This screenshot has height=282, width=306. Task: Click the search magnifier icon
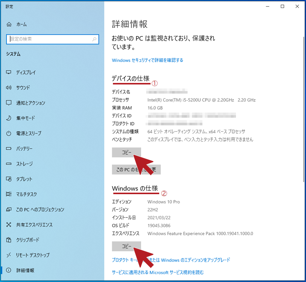(x=94, y=39)
